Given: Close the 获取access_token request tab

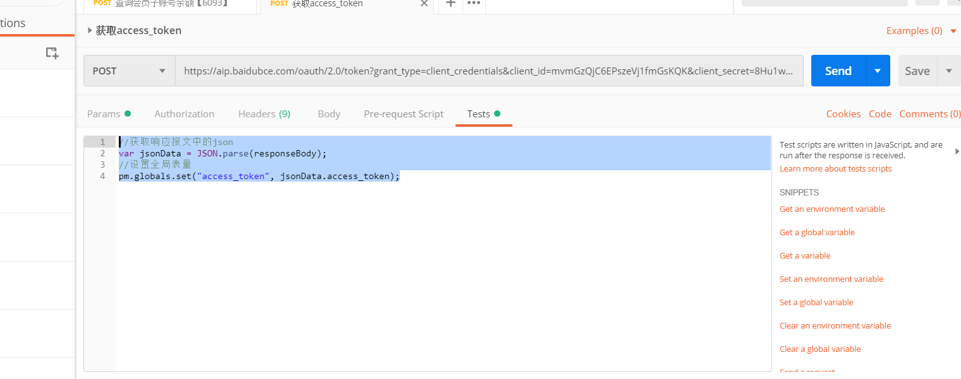Looking at the screenshot, I should [424, 3].
